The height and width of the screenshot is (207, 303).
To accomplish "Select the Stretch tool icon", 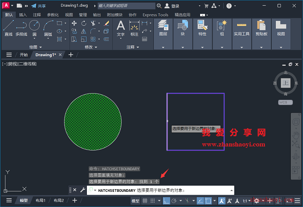I will tap(74, 39).
